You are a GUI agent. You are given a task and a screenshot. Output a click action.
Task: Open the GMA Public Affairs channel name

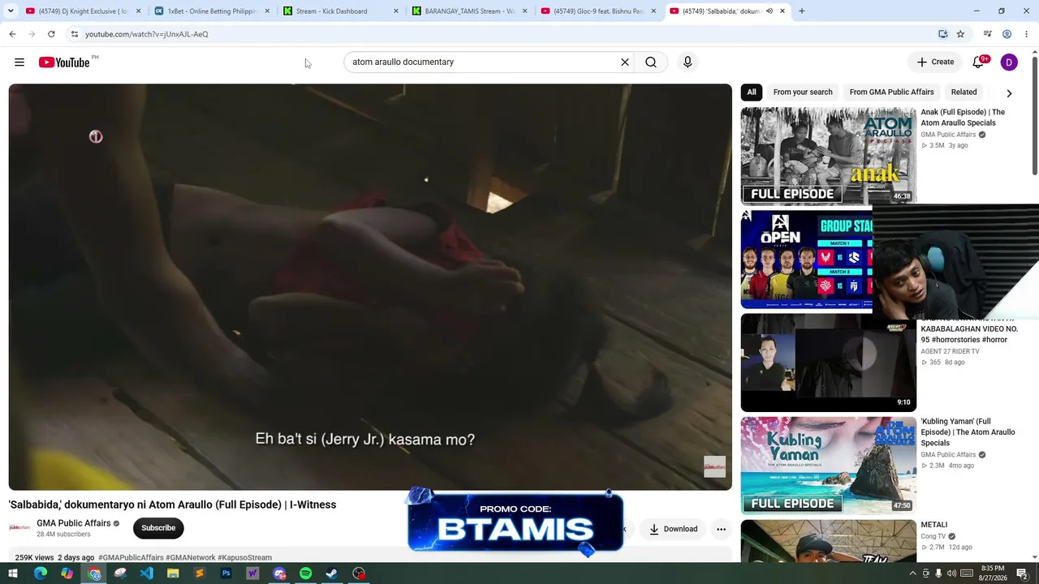73,523
